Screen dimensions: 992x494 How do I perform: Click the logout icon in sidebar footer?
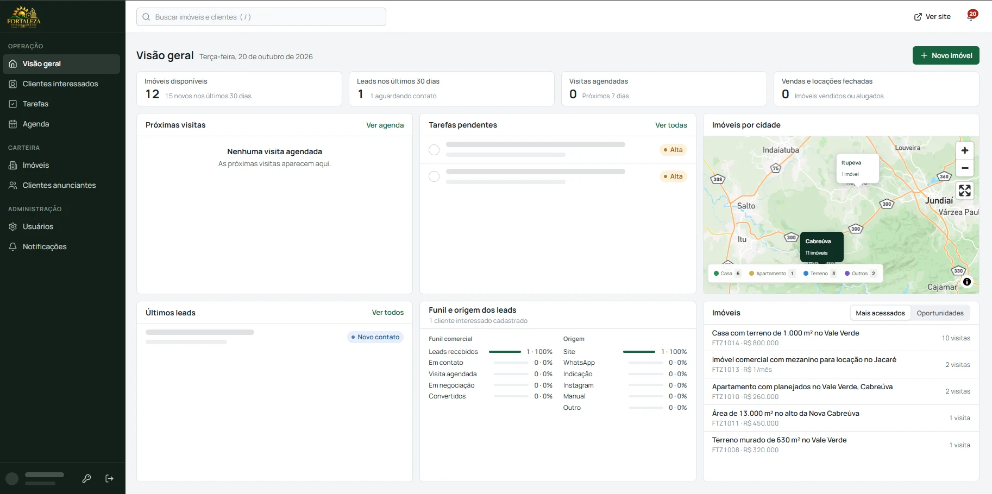click(109, 478)
